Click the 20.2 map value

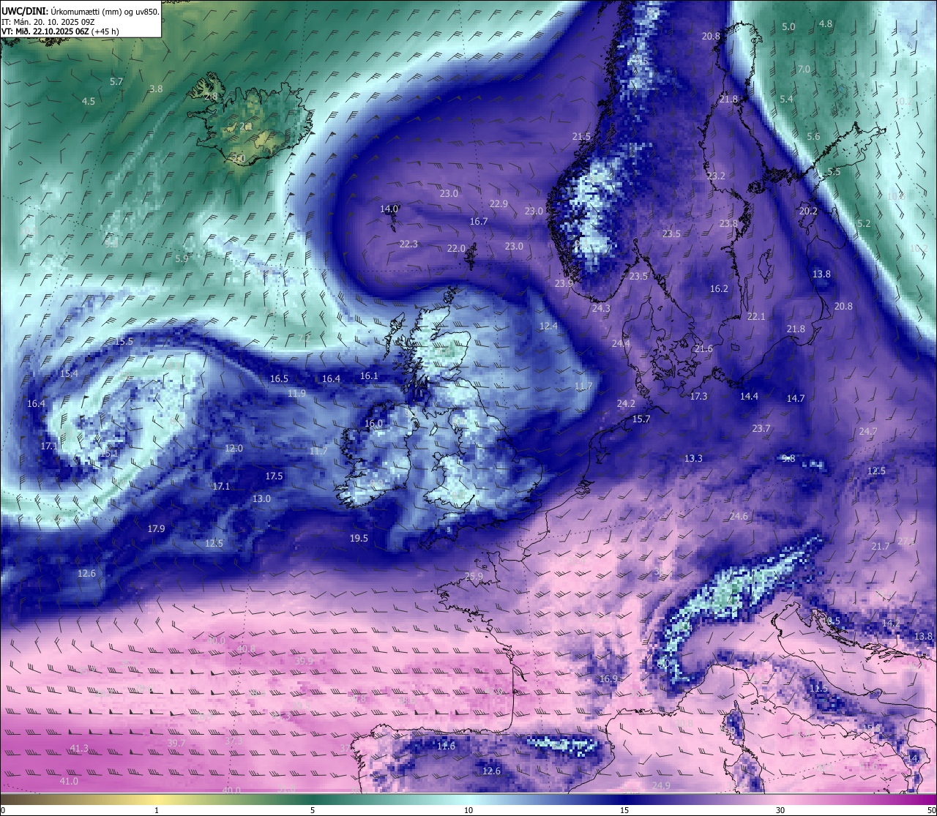808,211
